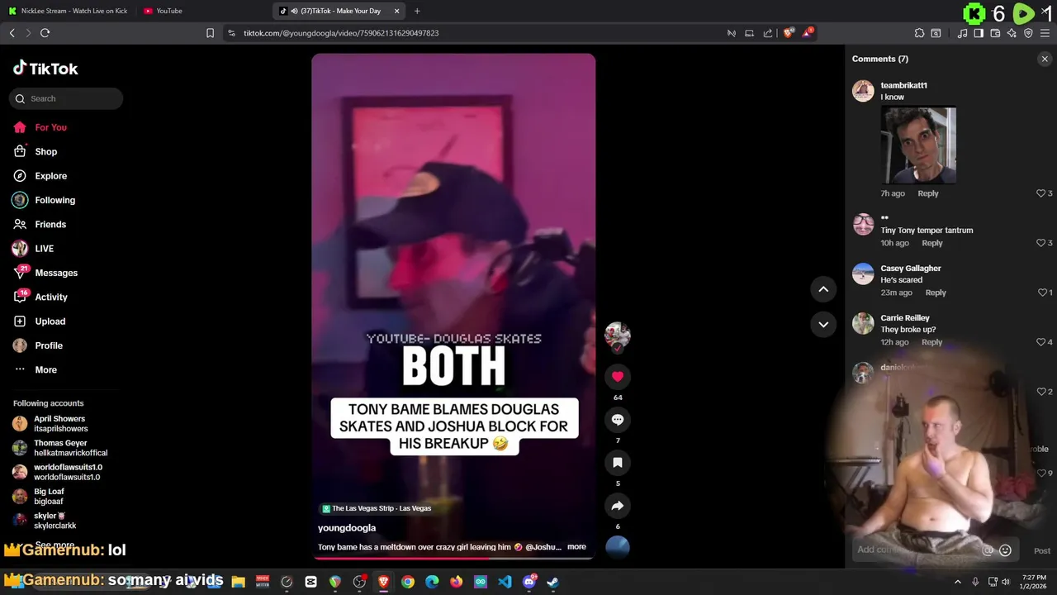This screenshot has height=595, width=1057.
Task: Open Casey Gallagher's profile name
Action: 911,269
